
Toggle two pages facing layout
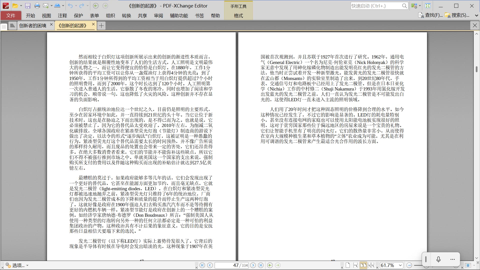[363, 265]
